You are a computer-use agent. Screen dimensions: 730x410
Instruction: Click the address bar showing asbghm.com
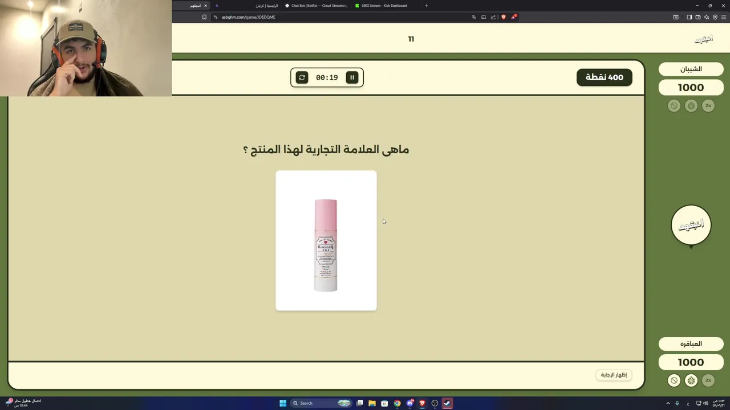(x=342, y=17)
